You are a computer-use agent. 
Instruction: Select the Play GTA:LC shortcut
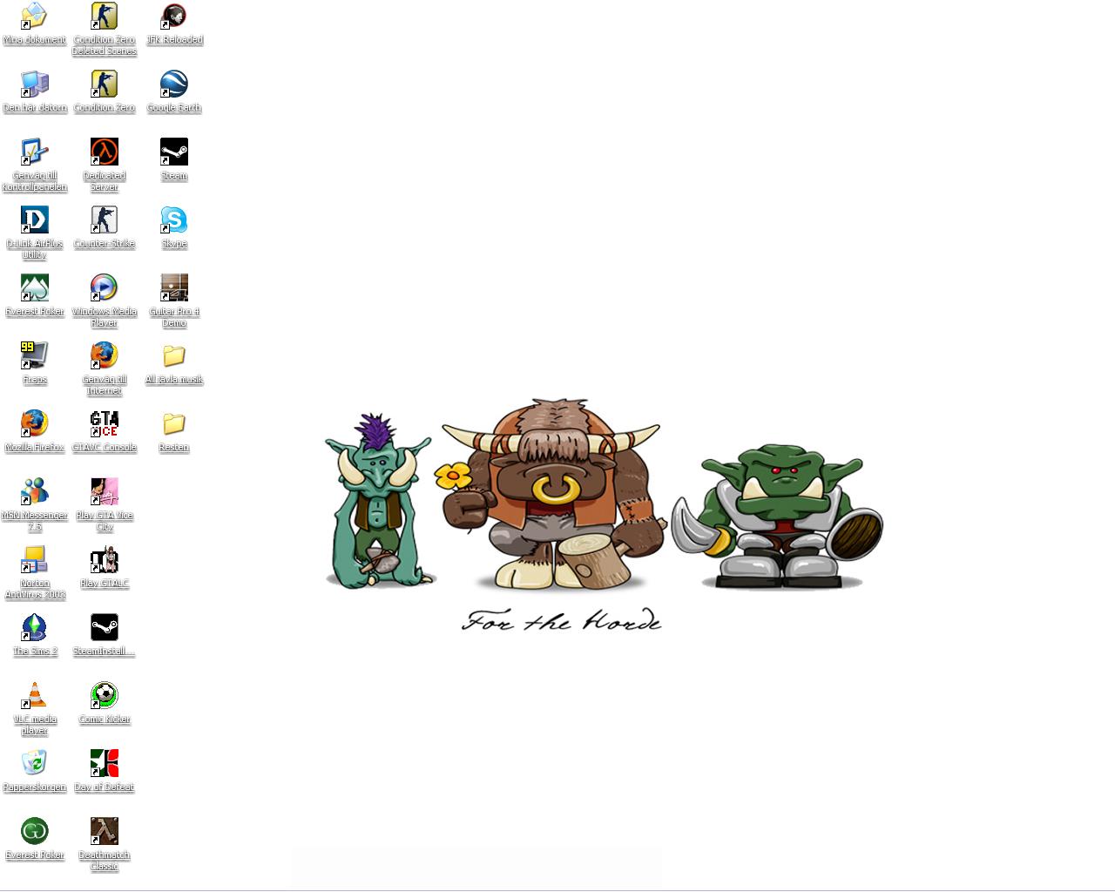pyautogui.click(x=105, y=559)
